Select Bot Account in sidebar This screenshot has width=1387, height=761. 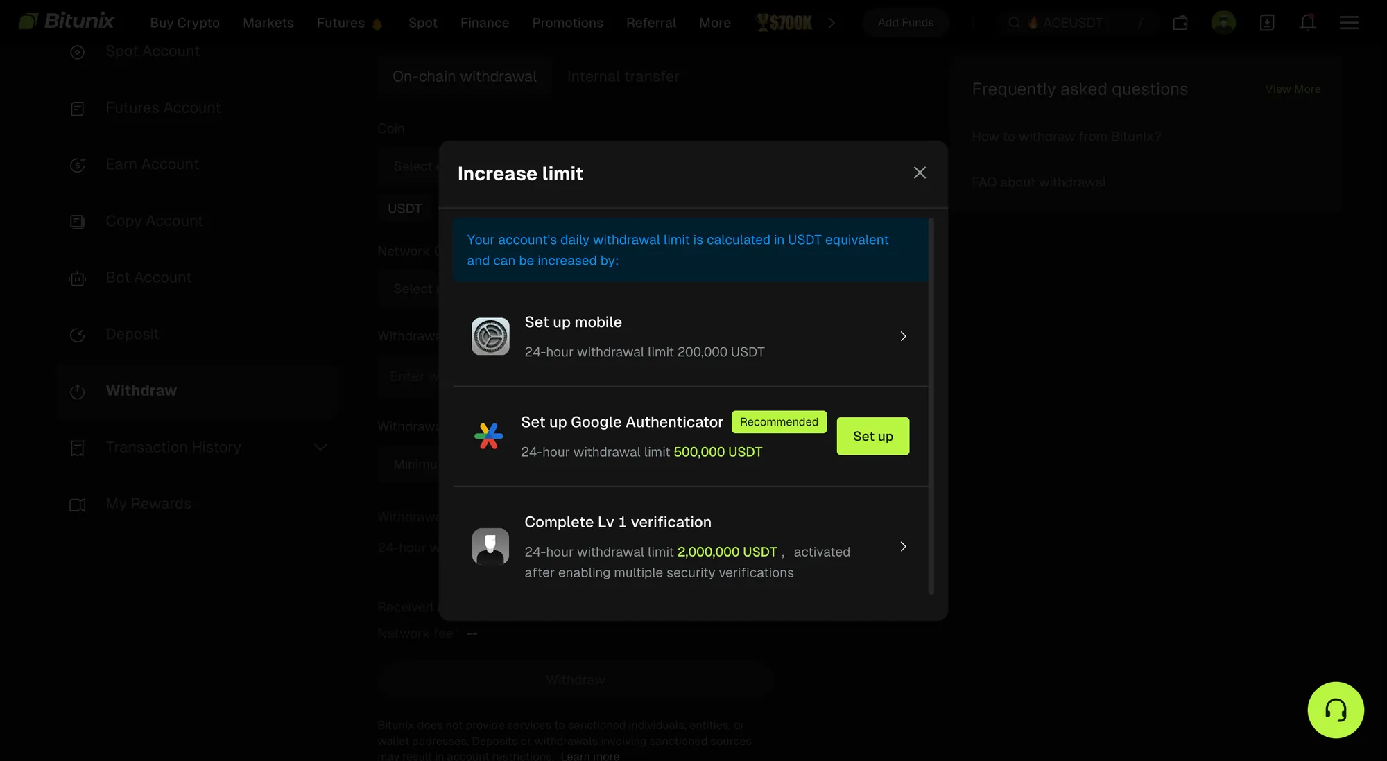pyautogui.click(x=148, y=278)
